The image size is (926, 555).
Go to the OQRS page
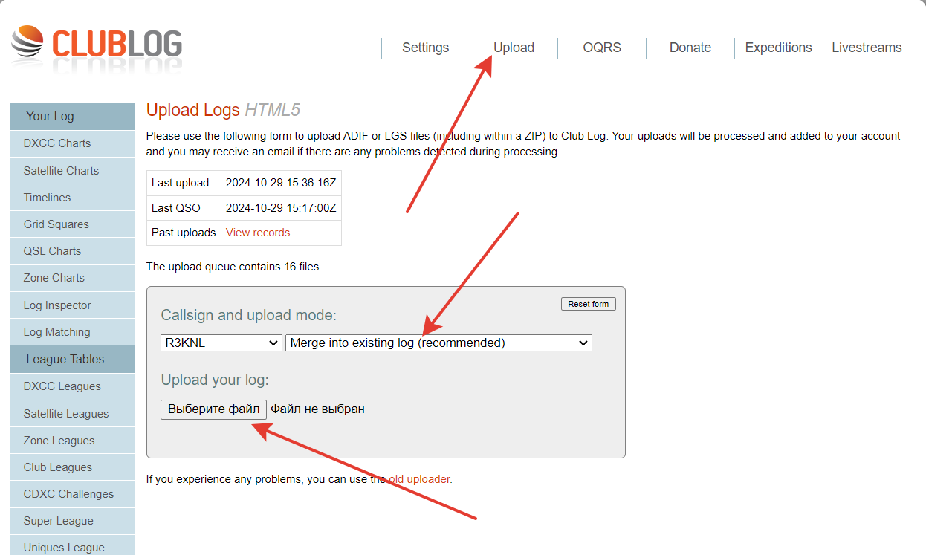(x=602, y=48)
